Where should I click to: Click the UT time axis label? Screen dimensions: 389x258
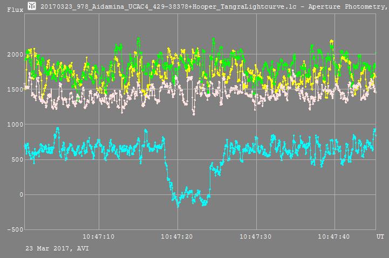(380, 236)
